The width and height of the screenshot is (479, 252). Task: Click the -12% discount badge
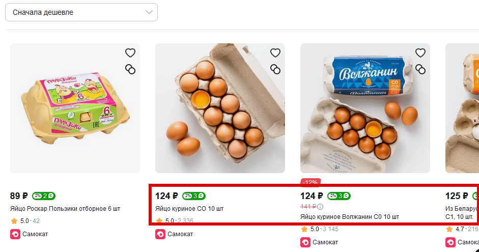[309, 182]
